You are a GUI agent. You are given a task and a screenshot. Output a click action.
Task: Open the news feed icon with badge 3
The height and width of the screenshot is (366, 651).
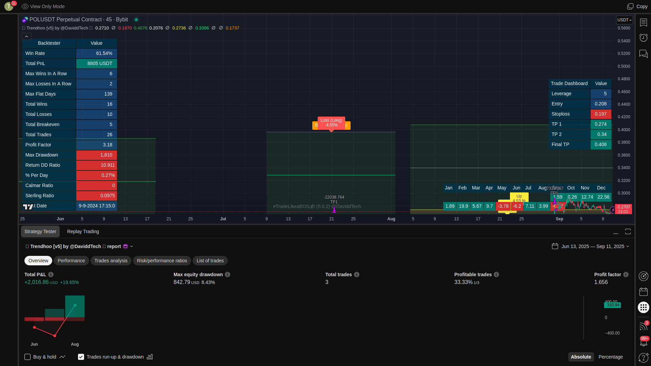pos(643,326)
